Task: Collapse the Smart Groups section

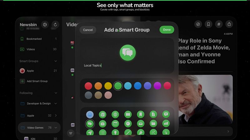Action: (x=56, y=61)
